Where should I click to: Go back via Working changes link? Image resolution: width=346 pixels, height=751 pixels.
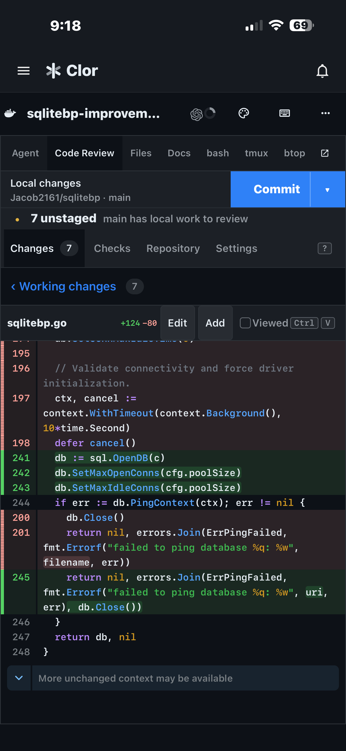click(63, 286)
